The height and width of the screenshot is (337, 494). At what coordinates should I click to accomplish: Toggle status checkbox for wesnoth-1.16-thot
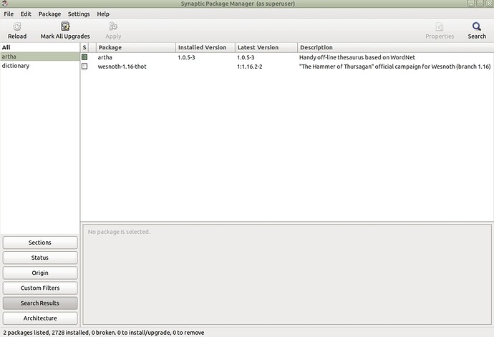point(84,66)
